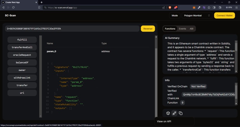The width and height of the screenshot is (240, 127).
Task: Open the Brave wallet icon
Action: pyautogui.click(x=220, y=7)
